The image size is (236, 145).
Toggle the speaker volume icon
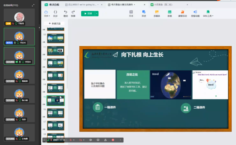click(90, 140)
